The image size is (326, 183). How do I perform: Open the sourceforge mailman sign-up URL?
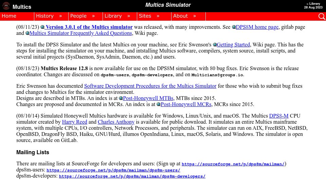coord(233,164)
